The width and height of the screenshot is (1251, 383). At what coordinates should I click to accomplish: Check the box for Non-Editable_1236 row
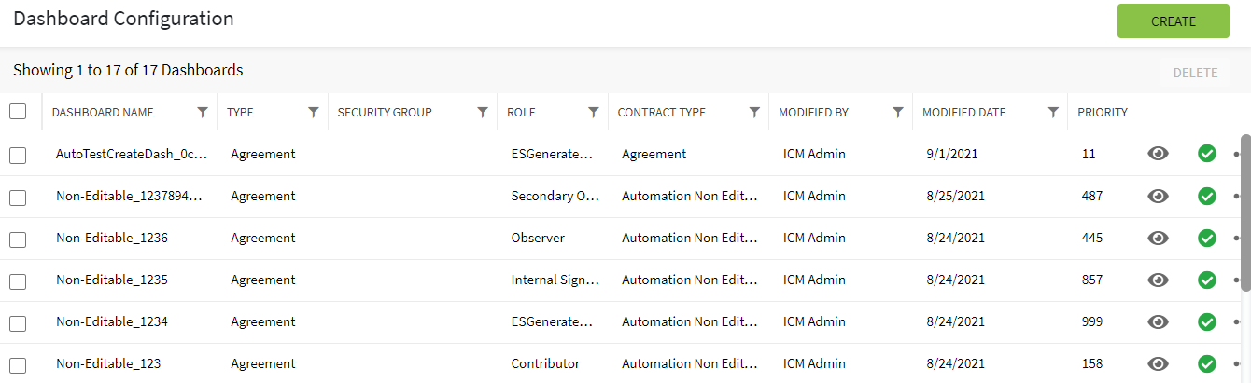click(x=18, y=239)
